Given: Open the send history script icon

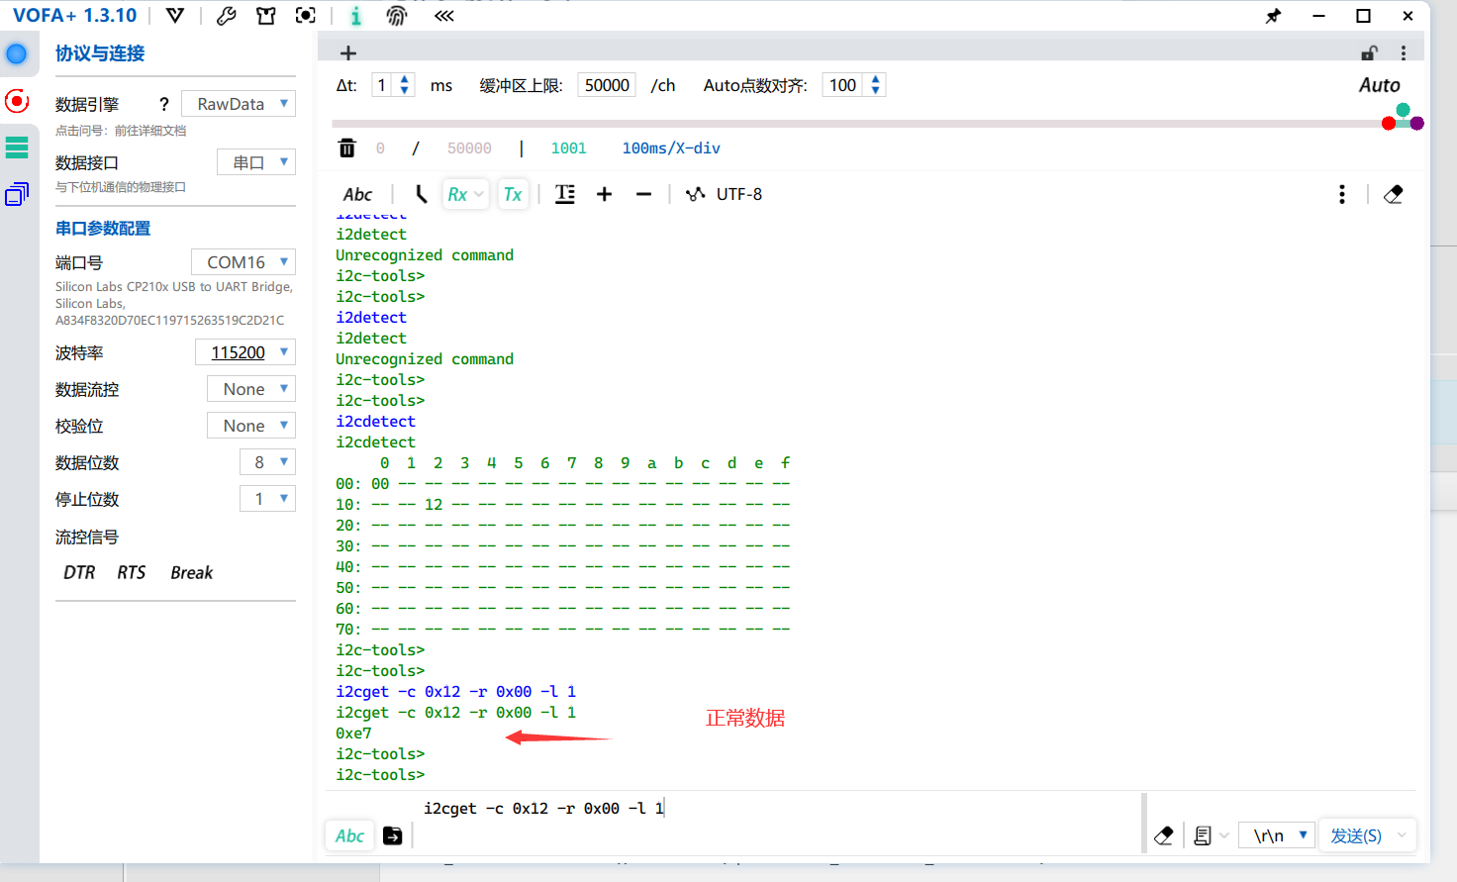Looking at the screenshot, I should (x=1203, y=835).
